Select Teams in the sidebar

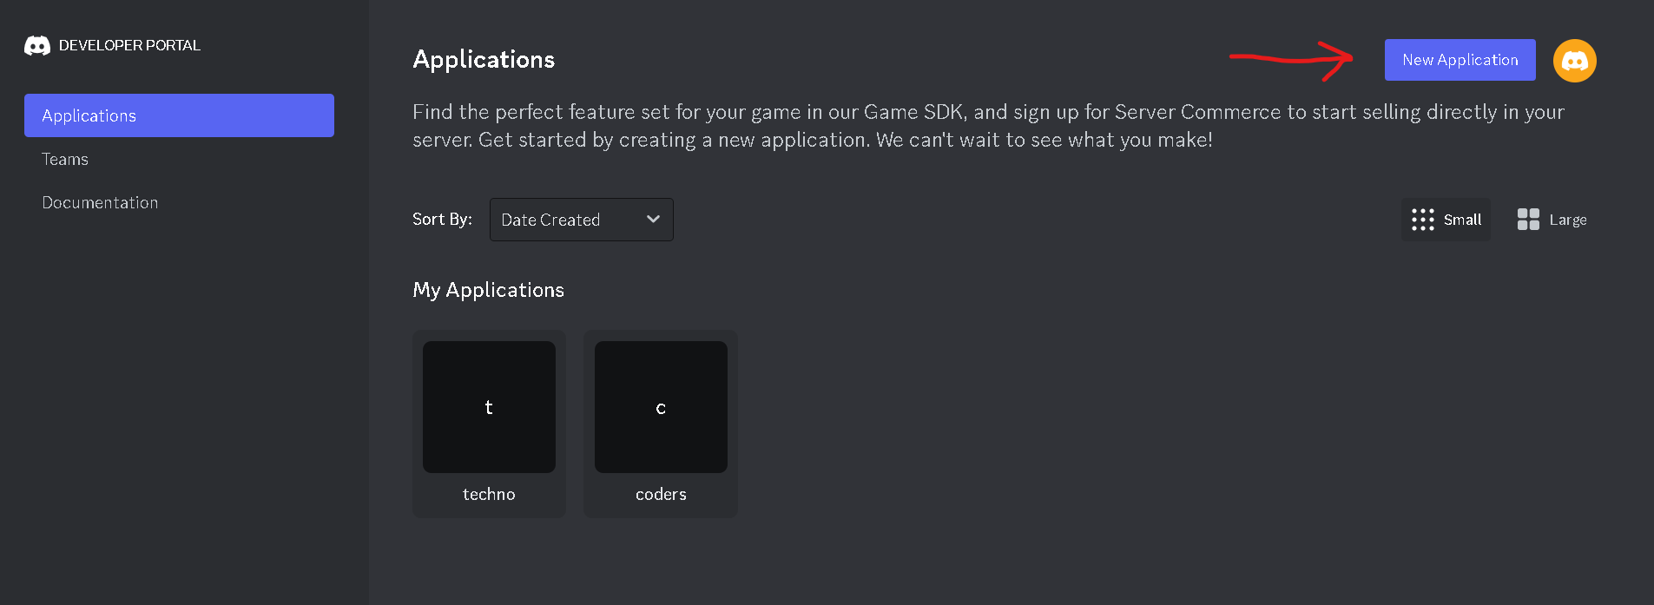click(64, 159)
